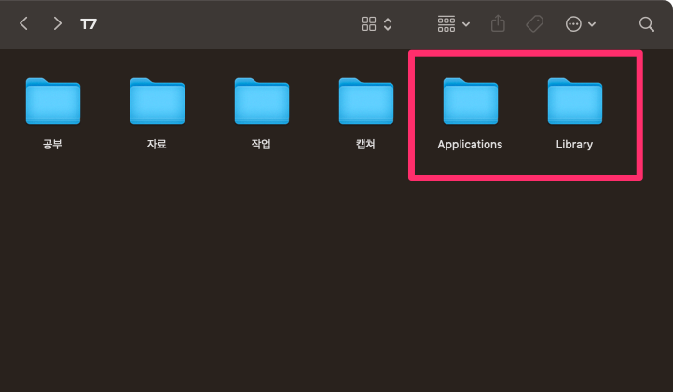Click the Library name label

574,145
